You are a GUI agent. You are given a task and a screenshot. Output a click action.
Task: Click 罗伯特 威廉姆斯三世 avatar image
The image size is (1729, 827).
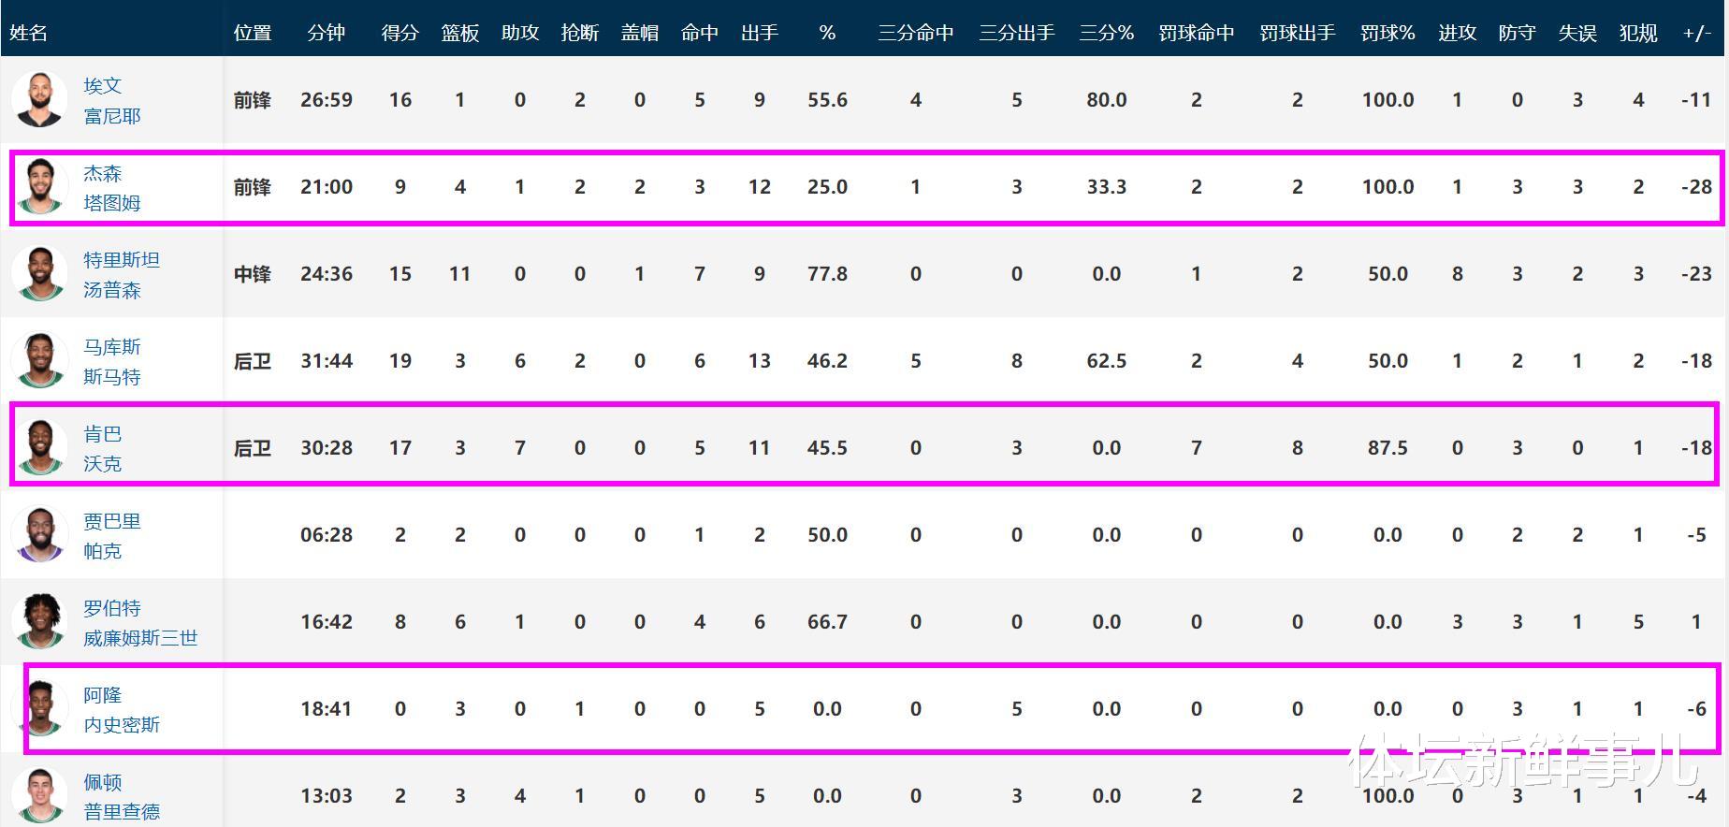pyautogui.click(x=39, y=622)
